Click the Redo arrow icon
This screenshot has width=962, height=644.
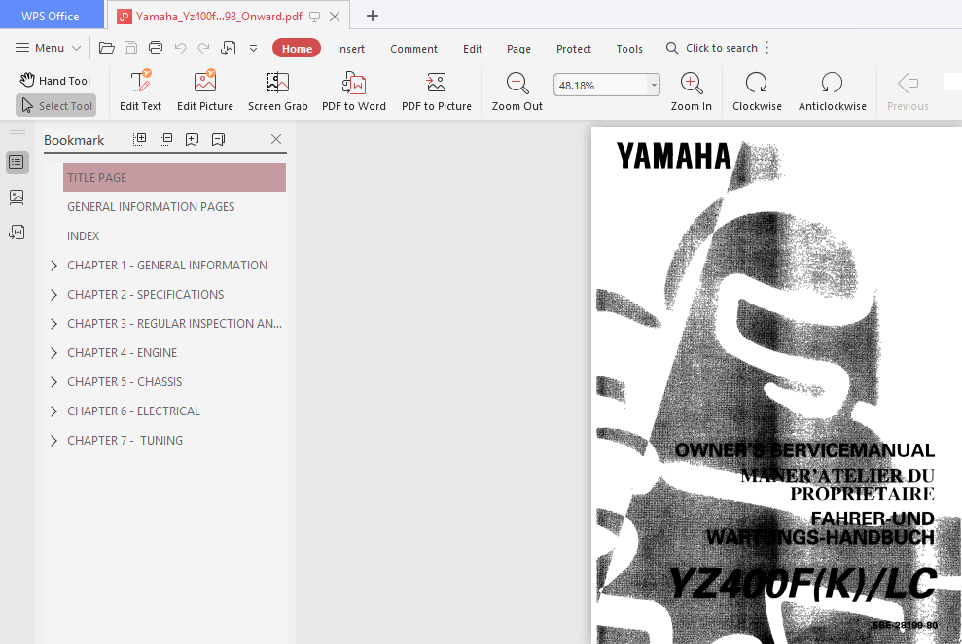pyautogui.click(x=203, y=48)
